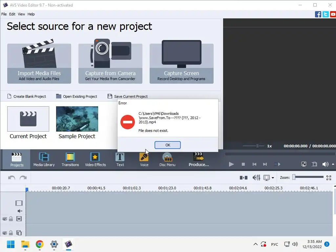Open File Explorer from taskbar
Screen dimensions: 336x252
tap(25, 244)
